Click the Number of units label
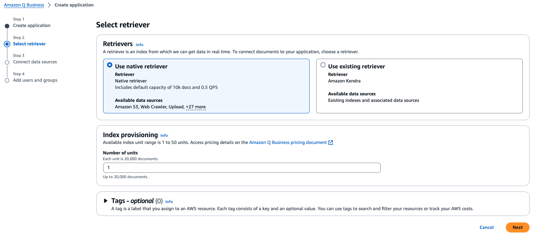The width and height of the screenshot is (535, 235). coord(120,153)
